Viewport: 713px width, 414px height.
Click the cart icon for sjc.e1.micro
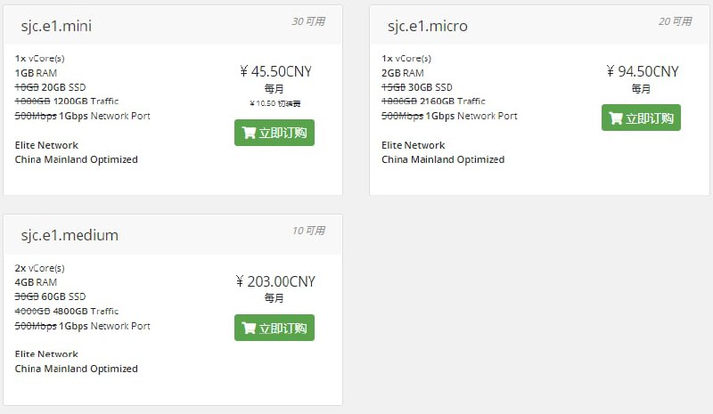(615, 118)
